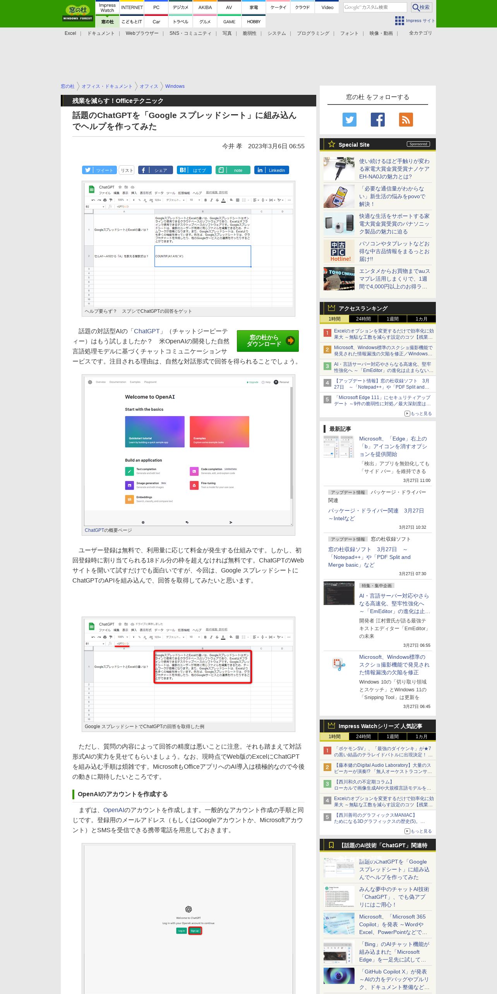Open GitHub Copilot X related article
The width and height of the screenshot is (497, 994).
[394, 979]
